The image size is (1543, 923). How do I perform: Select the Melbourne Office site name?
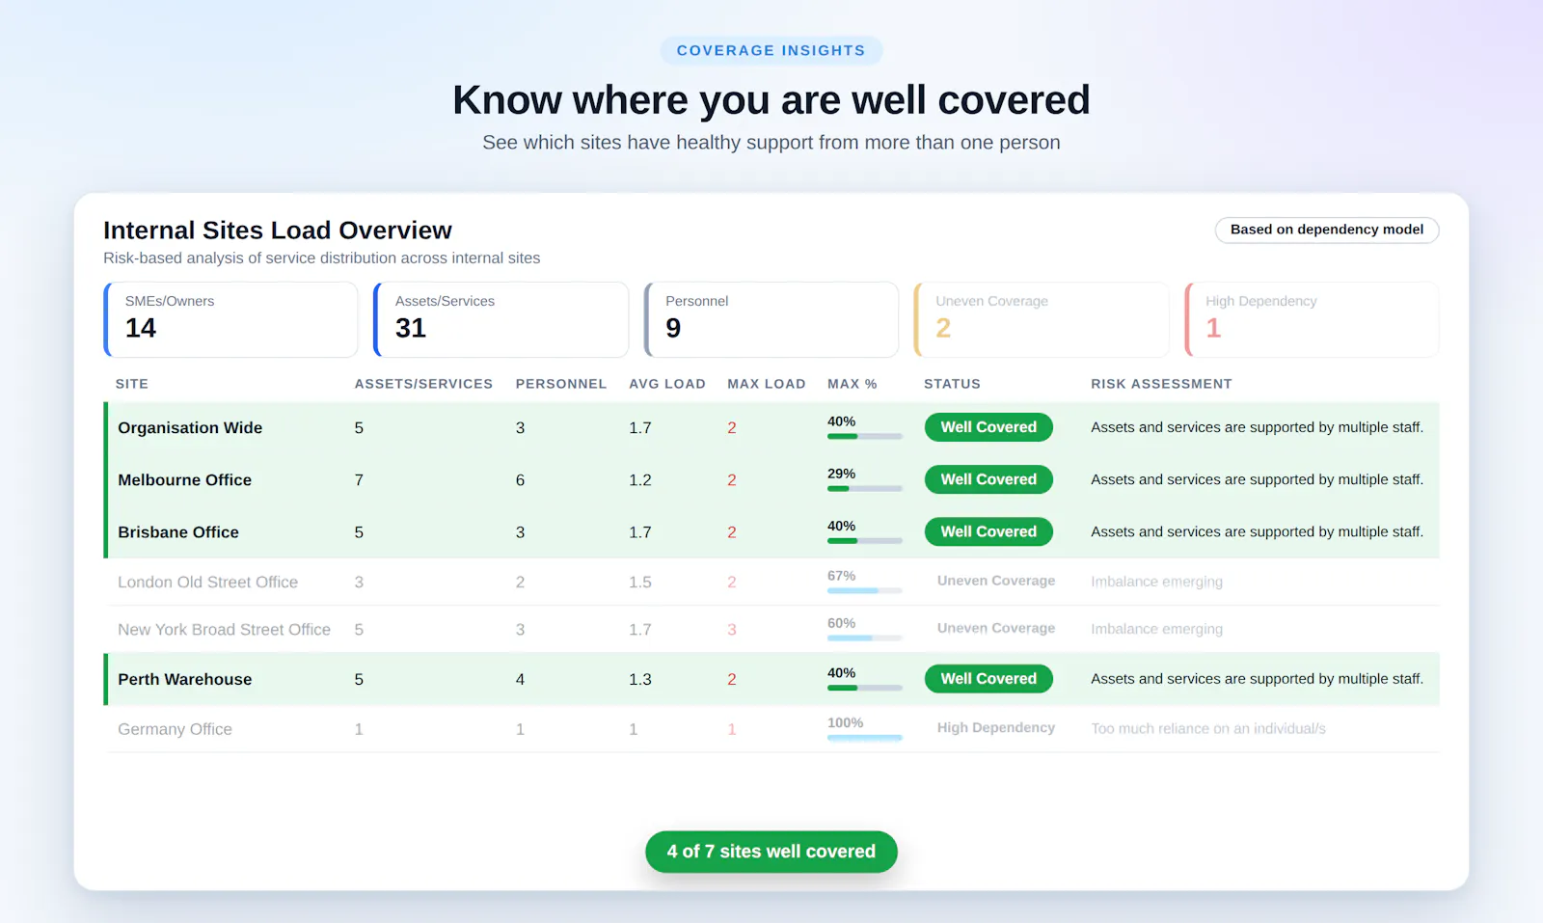pos(184,479)
